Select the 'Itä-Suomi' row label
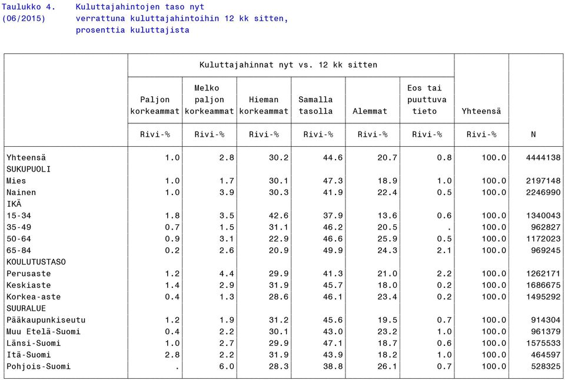 pyautogui.click(x=28, y=355)
